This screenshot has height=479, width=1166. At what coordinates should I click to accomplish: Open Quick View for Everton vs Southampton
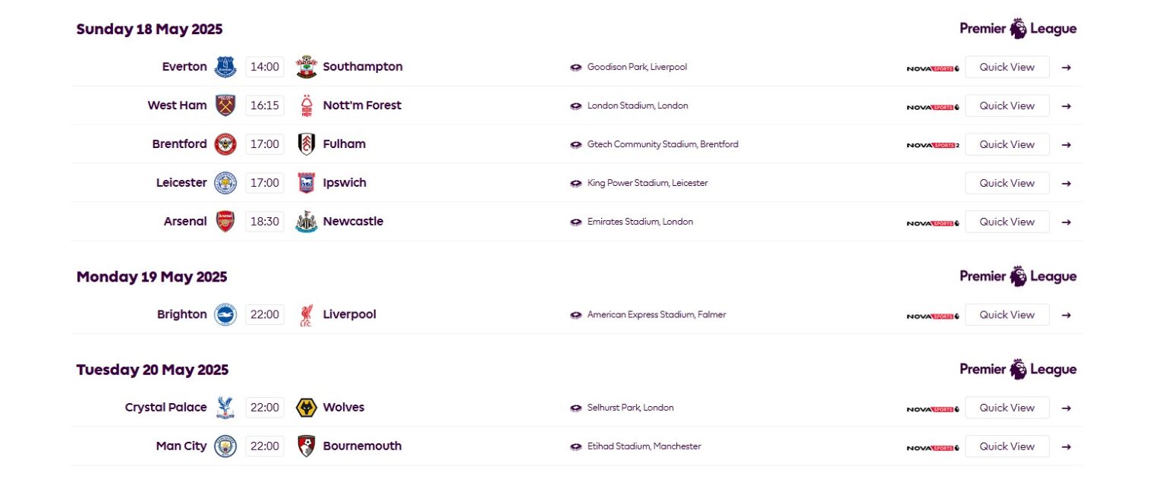coord(1007,67)
